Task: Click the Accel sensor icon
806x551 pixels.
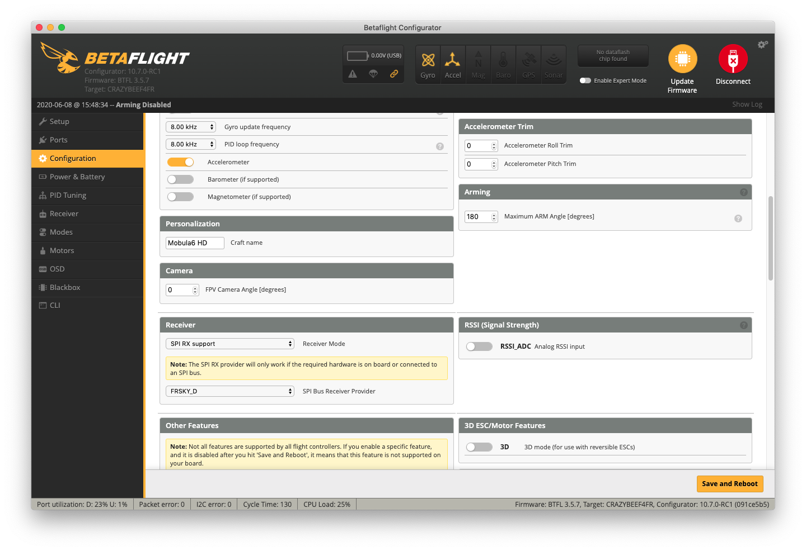Action: (453, 60)
